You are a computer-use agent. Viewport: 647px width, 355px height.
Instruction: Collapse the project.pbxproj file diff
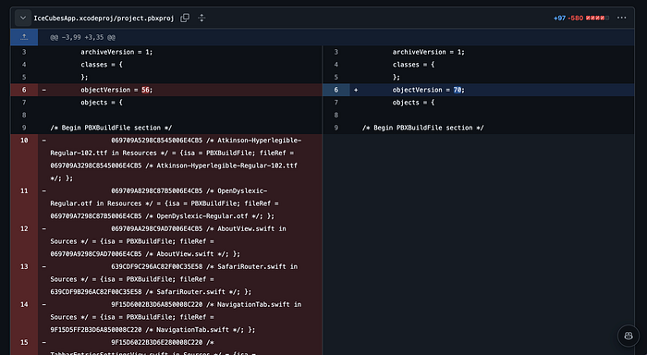tap(23, 18)
